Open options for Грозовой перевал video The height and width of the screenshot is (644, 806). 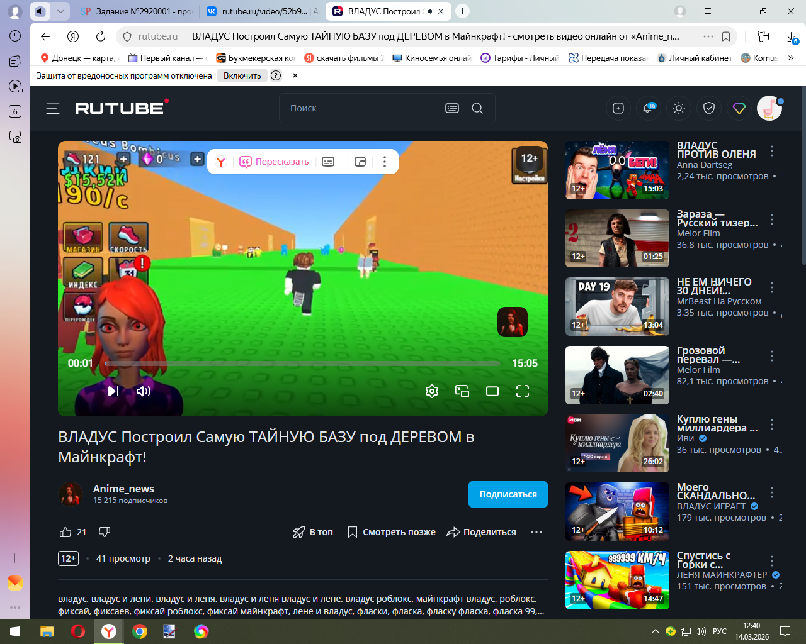772,356
